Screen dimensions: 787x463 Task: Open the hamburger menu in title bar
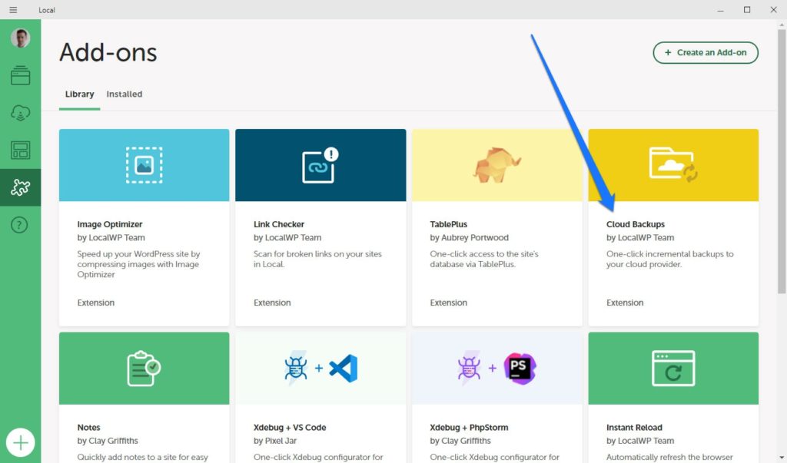click(13, 10)
